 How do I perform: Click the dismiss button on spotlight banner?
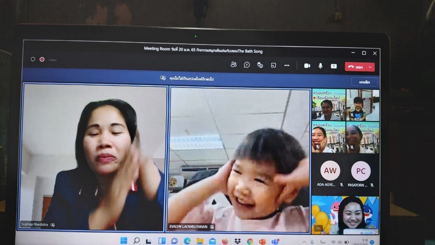pyautogui.click(x=364, y=82)
